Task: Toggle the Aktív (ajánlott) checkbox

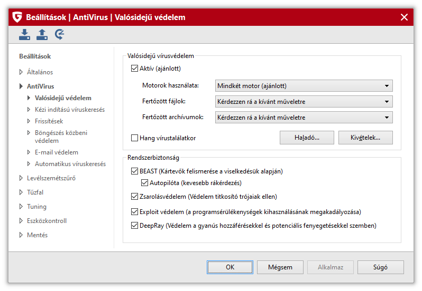Action: pyautogui.click(x=134, y=69)
